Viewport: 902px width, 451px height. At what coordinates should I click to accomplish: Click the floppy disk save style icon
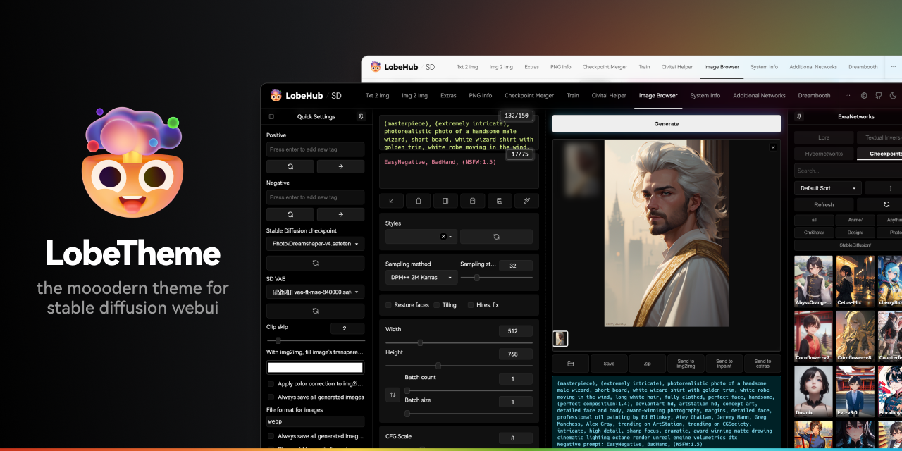(500, 201)
